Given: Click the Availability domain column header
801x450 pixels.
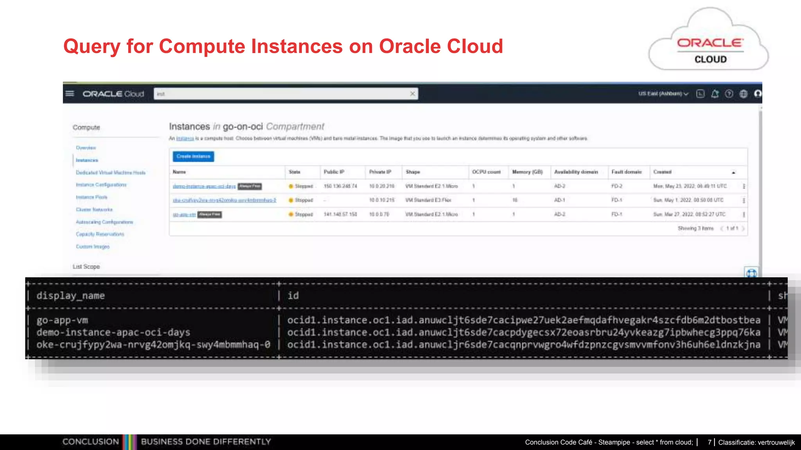Looking at the screenshot, I should pos(576,172).
